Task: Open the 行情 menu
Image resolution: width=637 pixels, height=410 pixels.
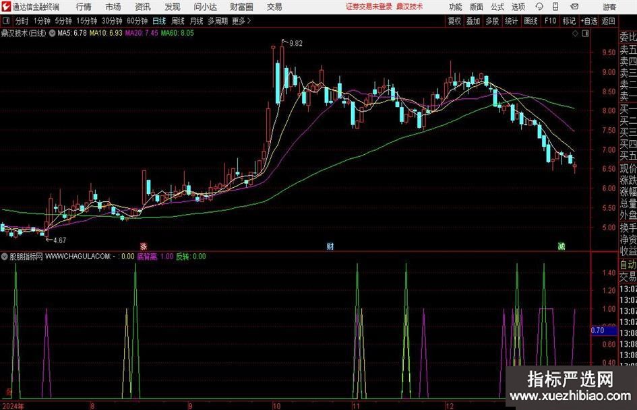Action: 84,7
